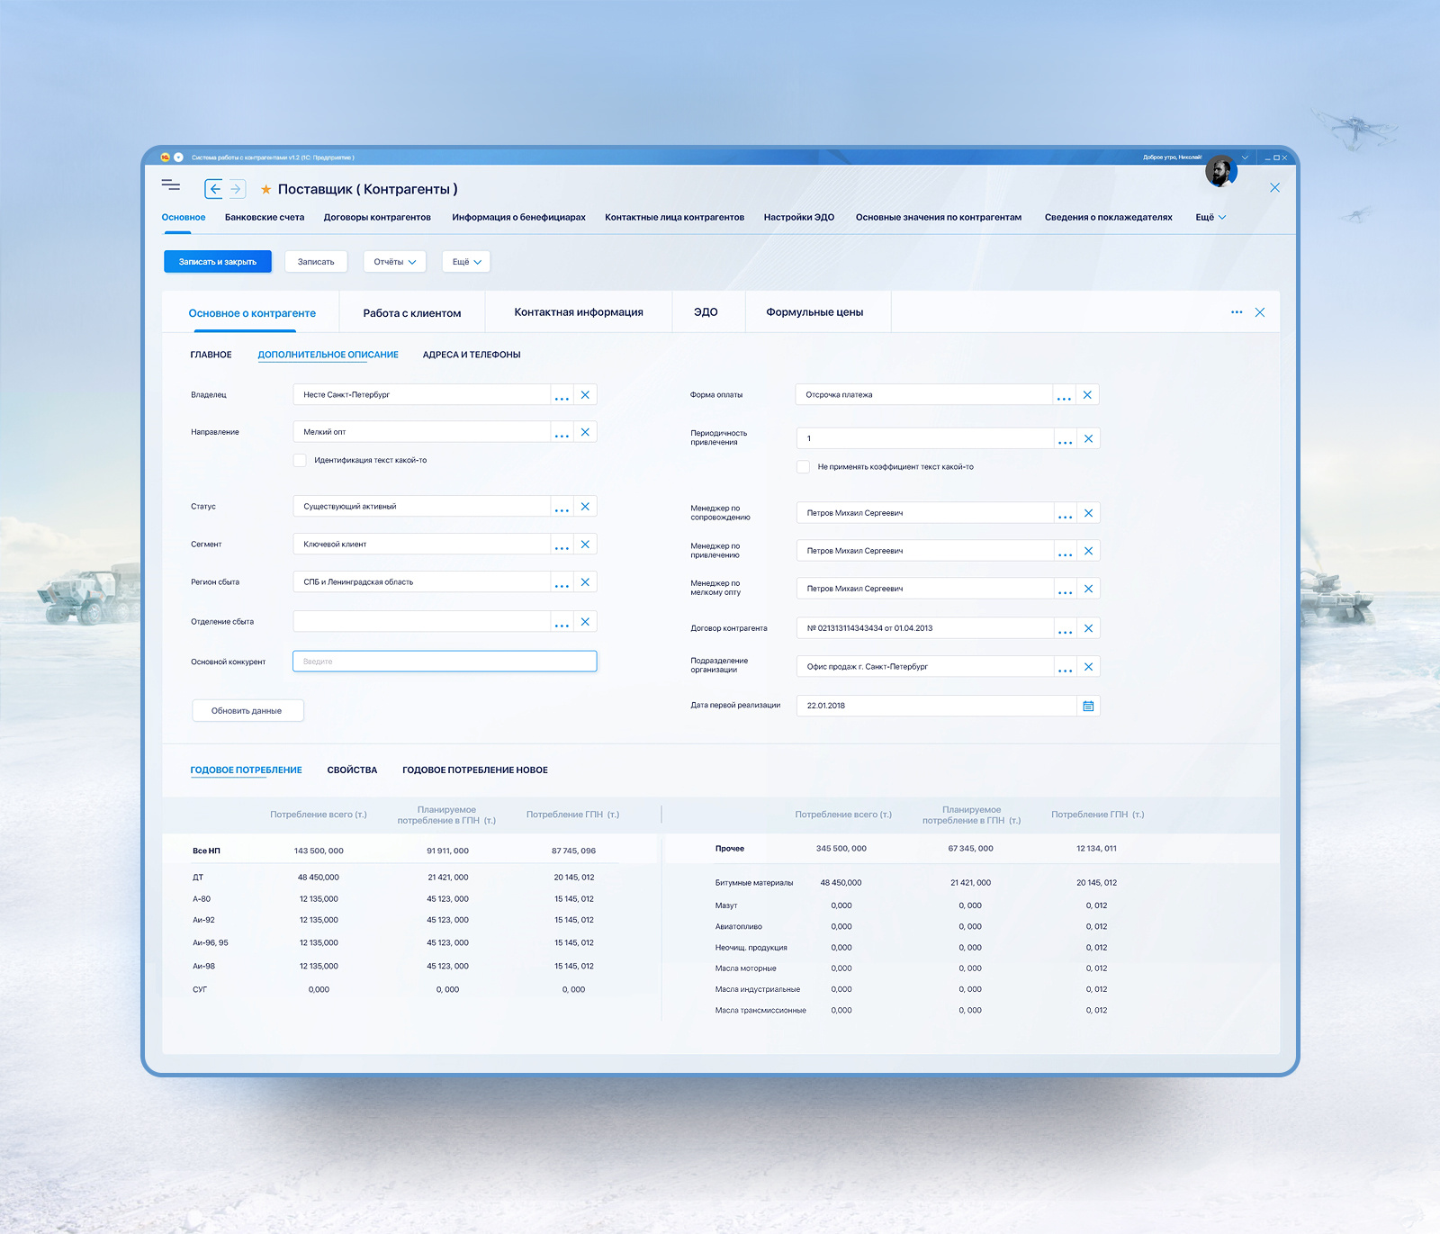Open the Периодичность привлечения selection dots

(x=1065, y=440)
